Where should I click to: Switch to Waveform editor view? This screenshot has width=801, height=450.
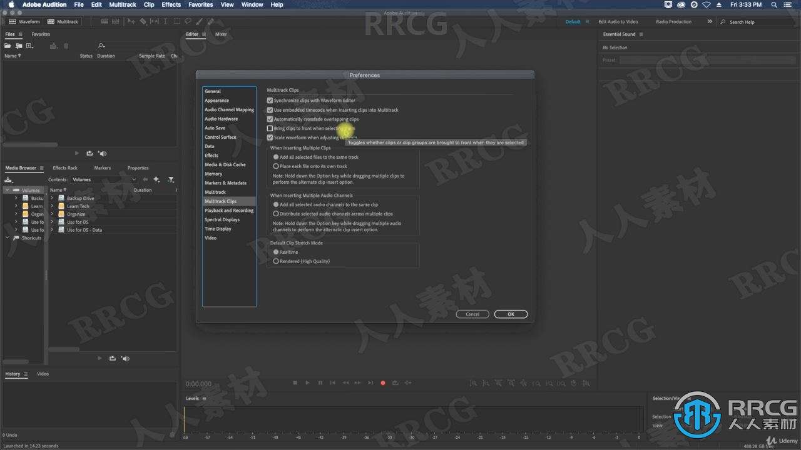coord(24,21)
